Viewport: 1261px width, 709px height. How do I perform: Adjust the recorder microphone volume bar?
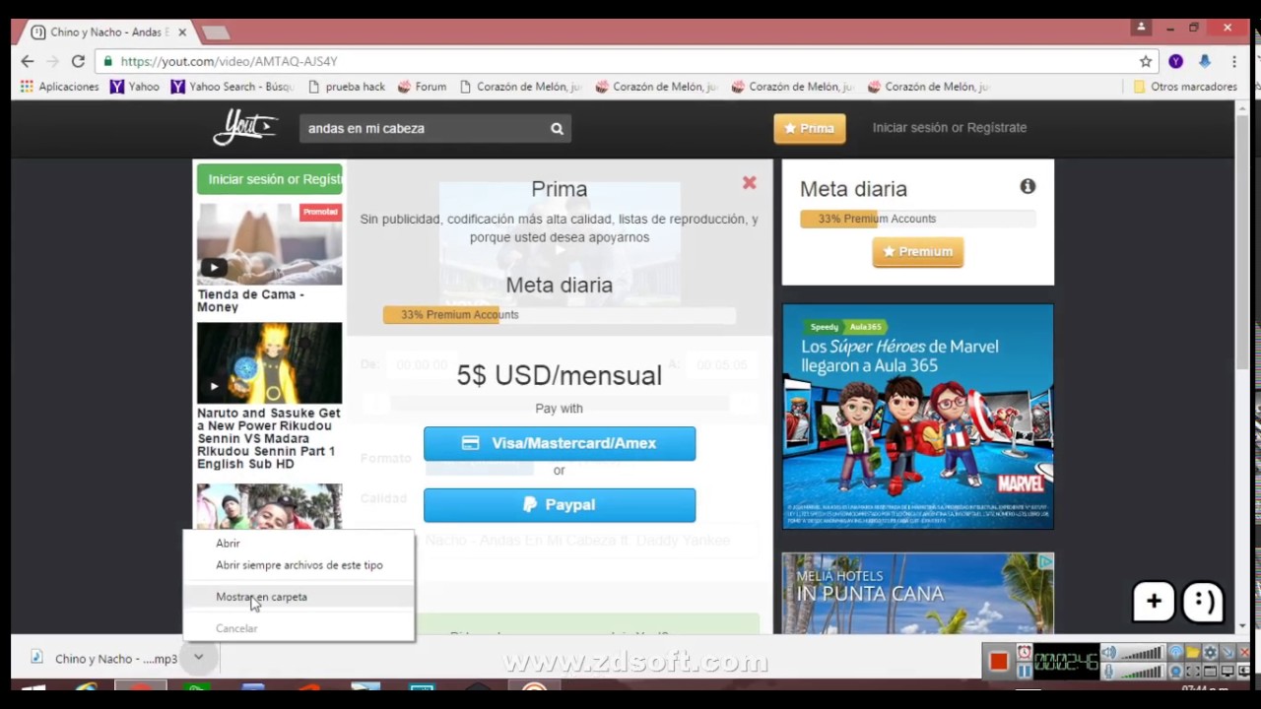point(1143,672)
